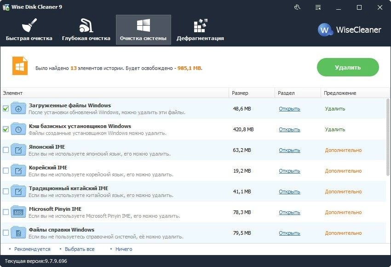Click the Раздел column header
391x267 pixels.
(x=298, y=93)
